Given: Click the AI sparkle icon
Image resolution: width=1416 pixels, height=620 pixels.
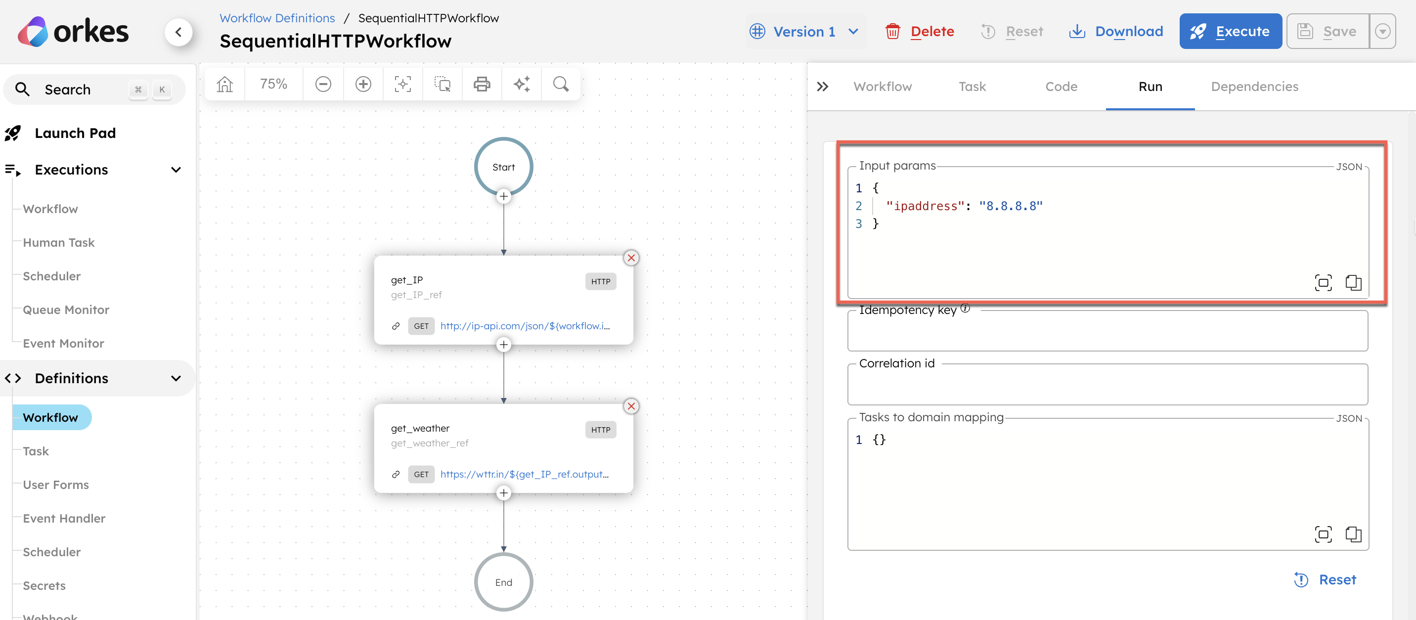Looking at the screenshot, I should (x=522, y=84).
